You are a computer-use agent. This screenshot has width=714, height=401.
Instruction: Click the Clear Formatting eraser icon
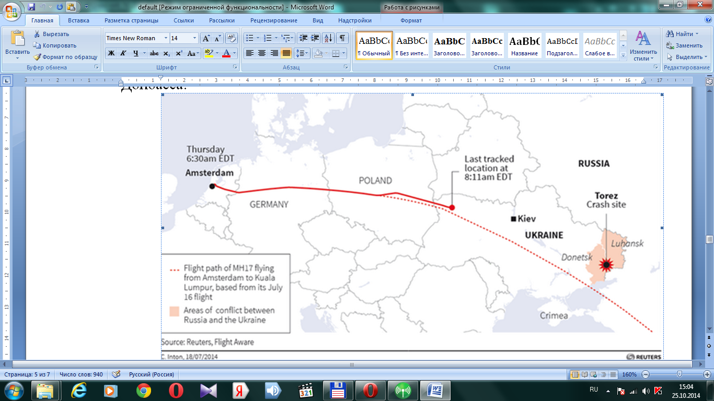(231, 38)
